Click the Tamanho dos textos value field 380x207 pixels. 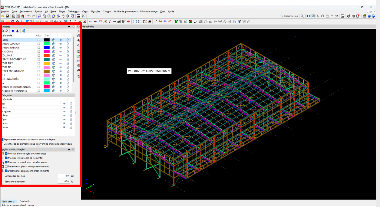[x=64, y=182]
